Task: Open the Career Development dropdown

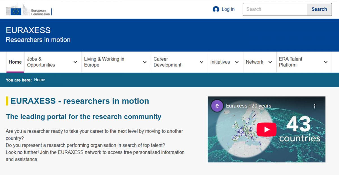Action: pyautogui.click(x=201, y=62)
